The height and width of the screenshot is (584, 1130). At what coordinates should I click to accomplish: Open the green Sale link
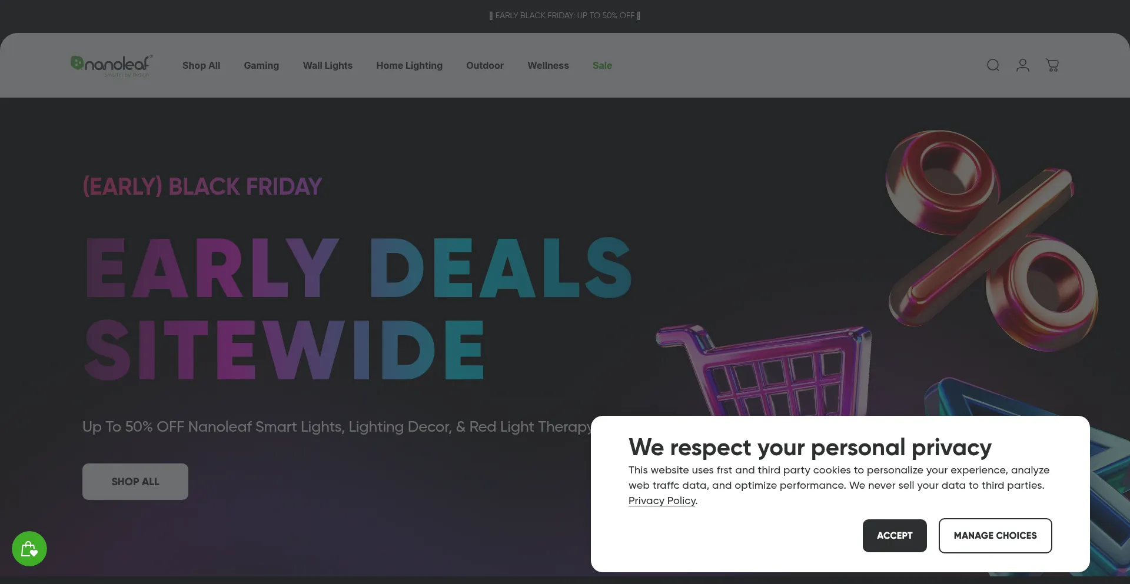coord(602,66)
